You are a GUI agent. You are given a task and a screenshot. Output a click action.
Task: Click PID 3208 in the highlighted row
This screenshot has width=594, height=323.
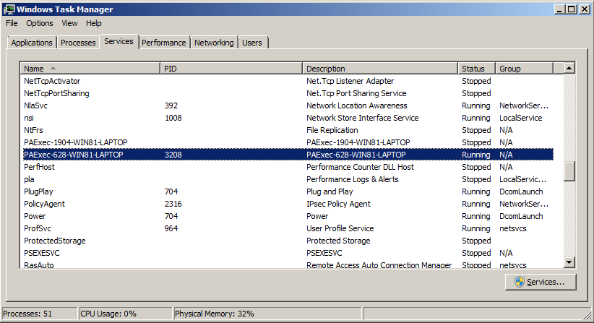tap(173, 155)
